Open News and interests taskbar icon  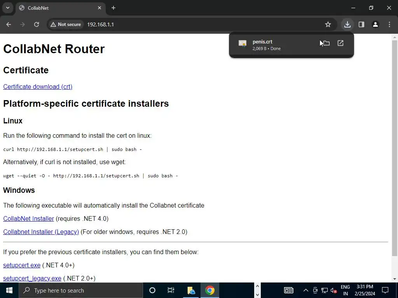(289, 290)
